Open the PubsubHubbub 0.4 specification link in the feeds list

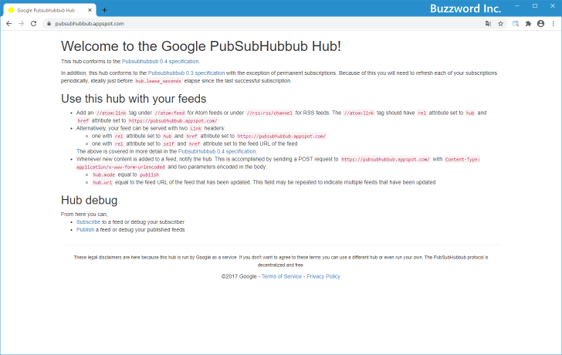tap(217, 151)
